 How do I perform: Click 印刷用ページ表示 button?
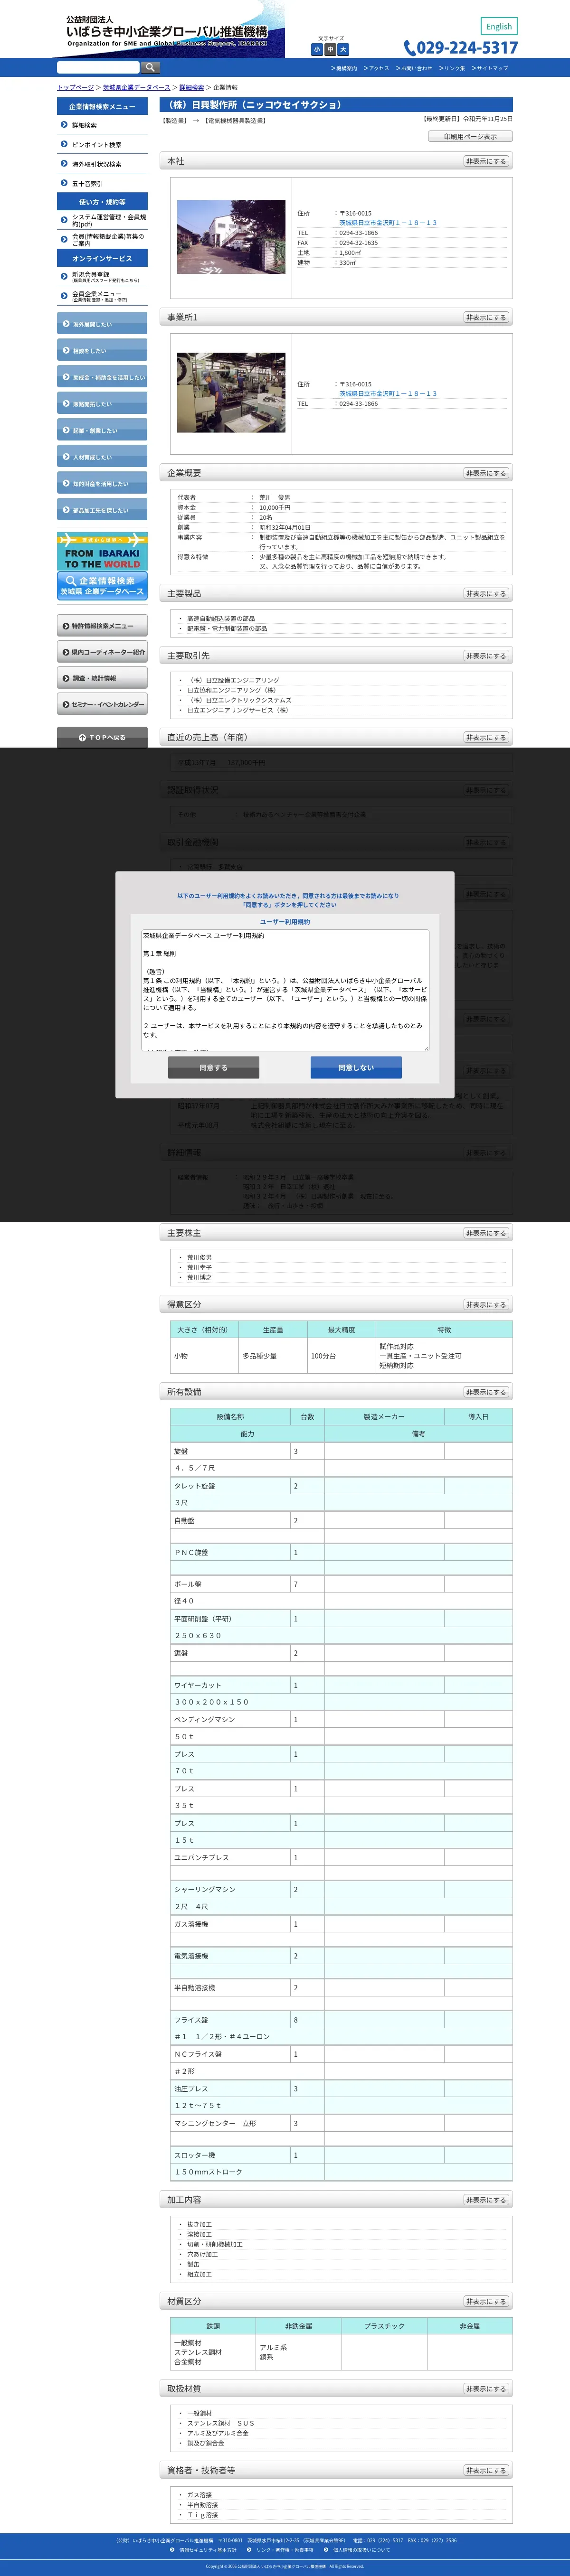tap(470, 136)
